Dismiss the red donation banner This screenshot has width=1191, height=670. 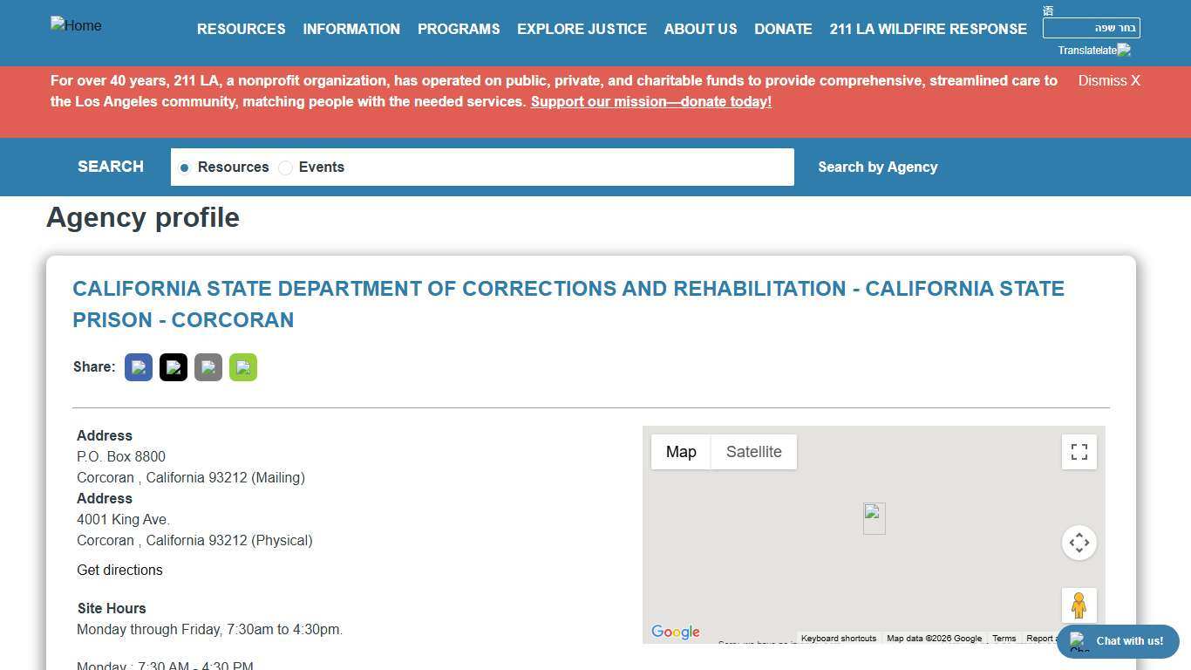pos(1108,80)
